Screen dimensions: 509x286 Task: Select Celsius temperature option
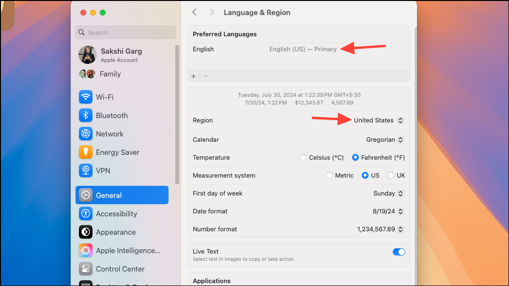[303, 157]
